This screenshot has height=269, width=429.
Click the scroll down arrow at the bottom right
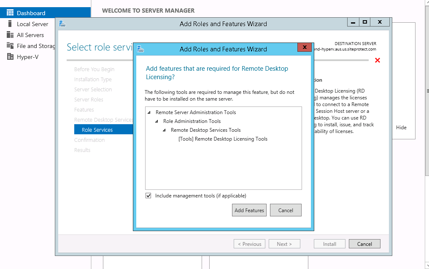pyautogui.click(x=427, y=265)
